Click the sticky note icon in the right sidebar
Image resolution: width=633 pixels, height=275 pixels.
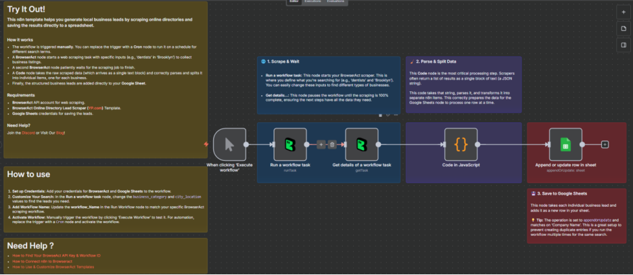pyautogui.click(x=623, y=28)
